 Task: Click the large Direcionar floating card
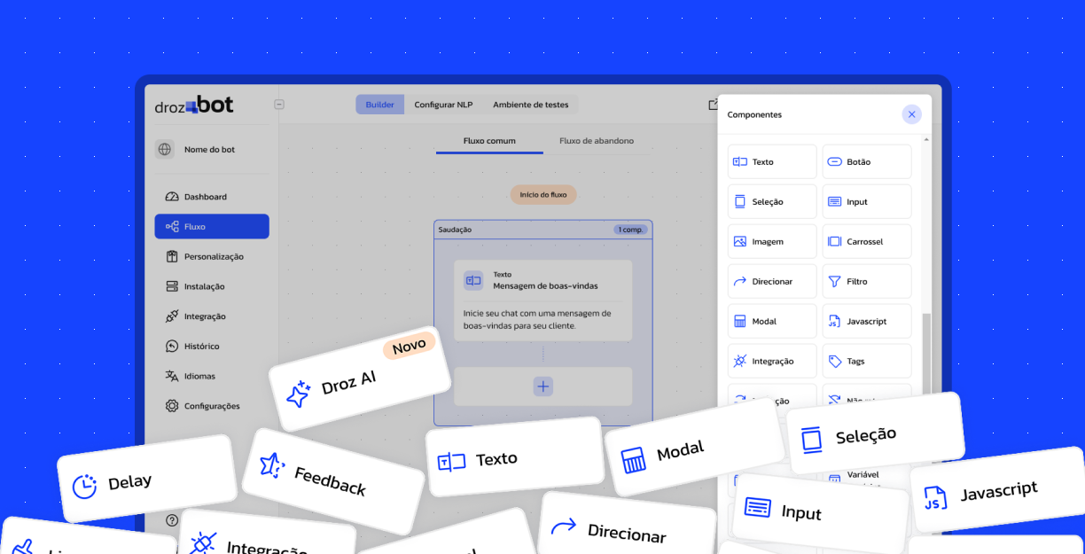[628, 524]
